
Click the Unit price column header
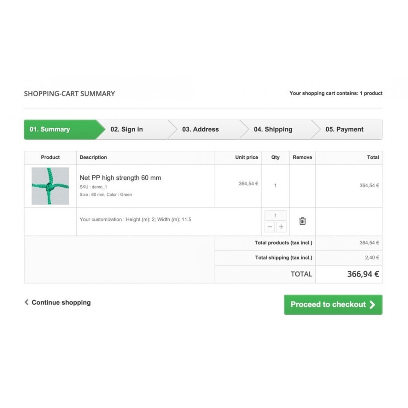[246, 157]
